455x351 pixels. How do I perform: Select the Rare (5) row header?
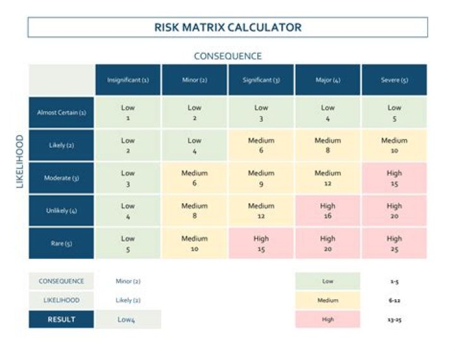(61, 243)
